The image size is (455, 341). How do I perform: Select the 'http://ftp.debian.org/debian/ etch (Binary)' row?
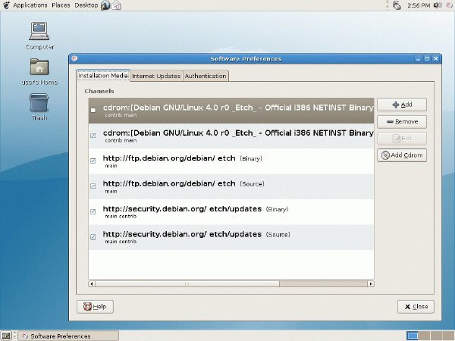click(231, 161)
